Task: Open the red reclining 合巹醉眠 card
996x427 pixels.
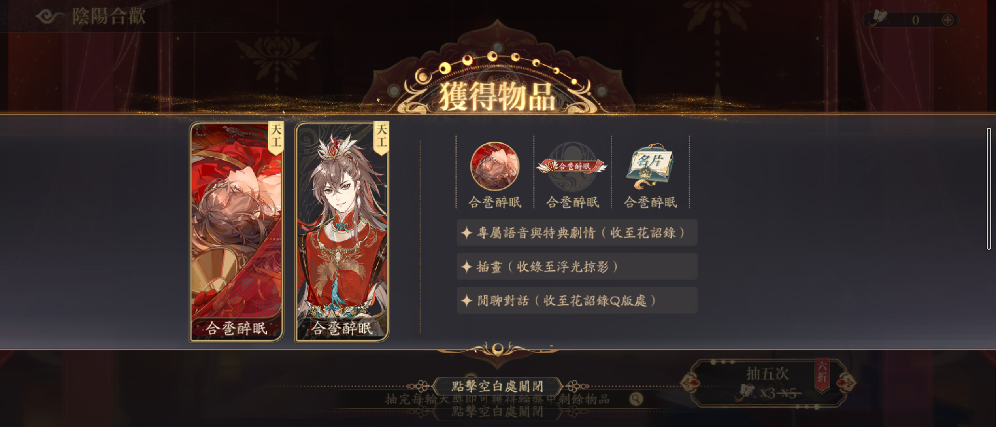Action: click(236, 232)
